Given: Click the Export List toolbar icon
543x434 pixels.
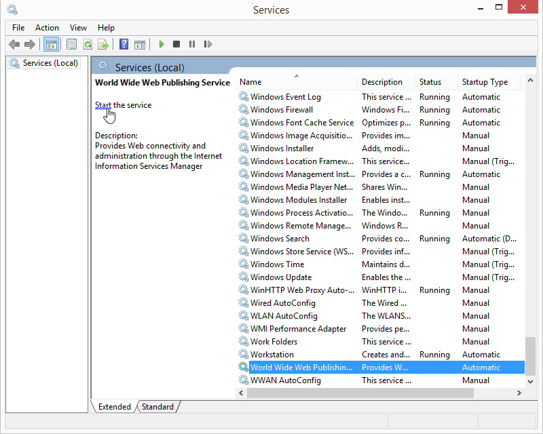Looking at the screenshot, I should point(103,44).
